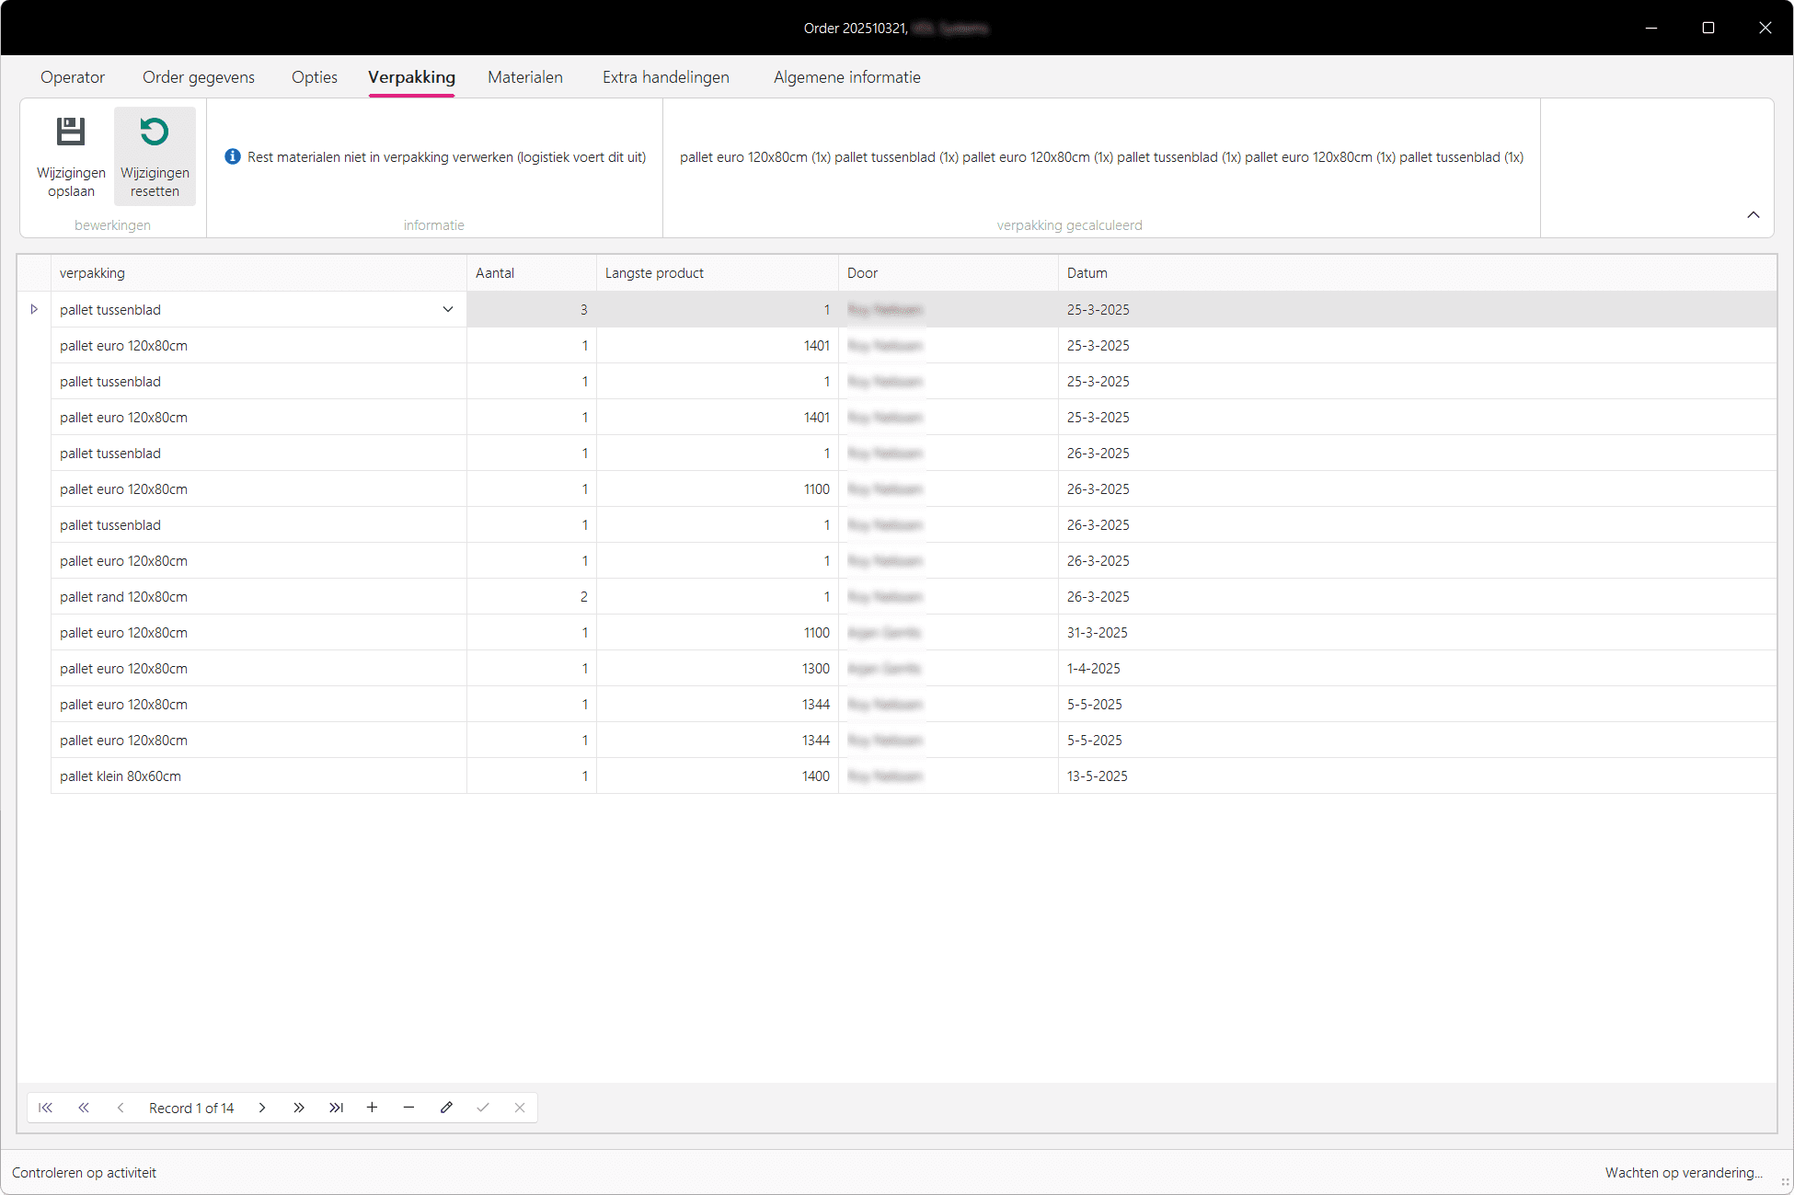This screenshot has height=1195, width=1794.
Task: Open pallet tussenblad dropdown arrow
Action: pos(448,309)
